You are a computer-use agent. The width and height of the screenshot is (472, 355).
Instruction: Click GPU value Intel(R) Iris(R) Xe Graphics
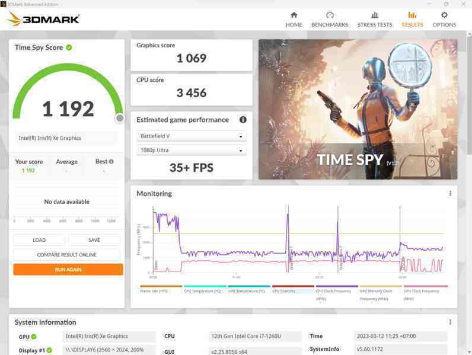tap(109, 336)
